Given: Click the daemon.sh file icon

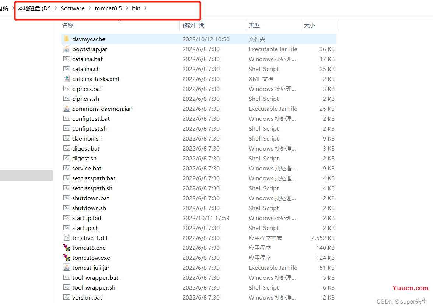Looking at the screenshot, I should pos(67,138).
